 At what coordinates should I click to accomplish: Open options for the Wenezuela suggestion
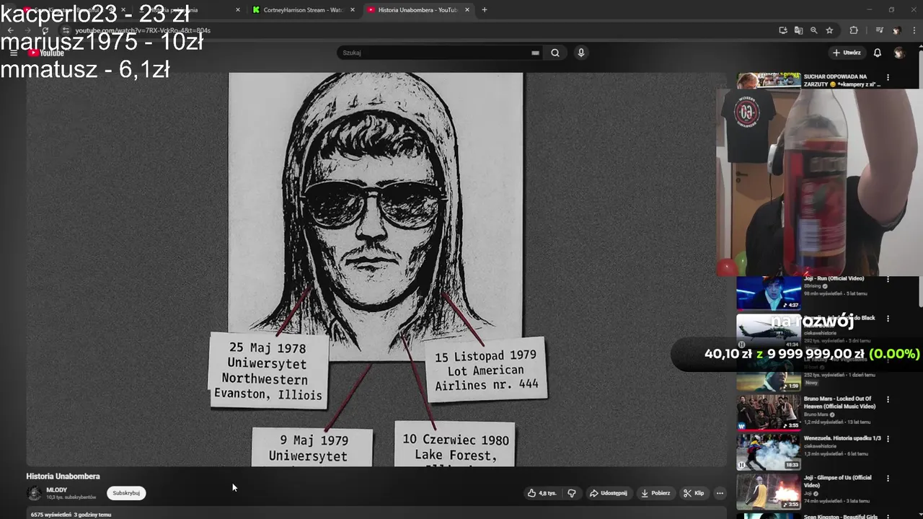pyautogui.click(x=888, y=438)
